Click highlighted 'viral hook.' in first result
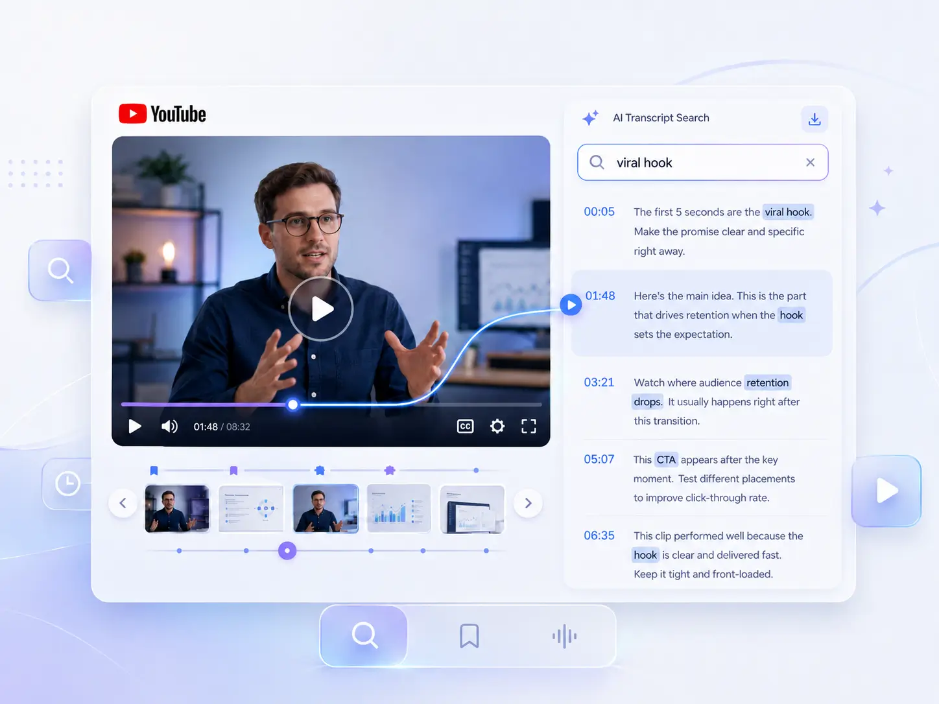 [x=788, y=212]
